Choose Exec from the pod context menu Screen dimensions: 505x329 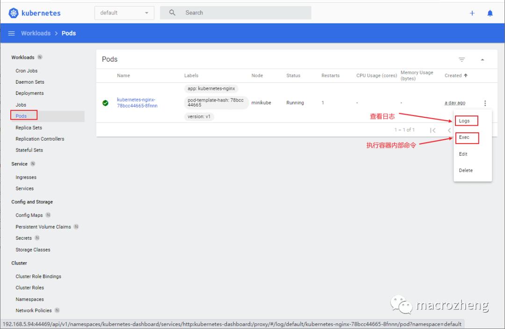(467, 137)
